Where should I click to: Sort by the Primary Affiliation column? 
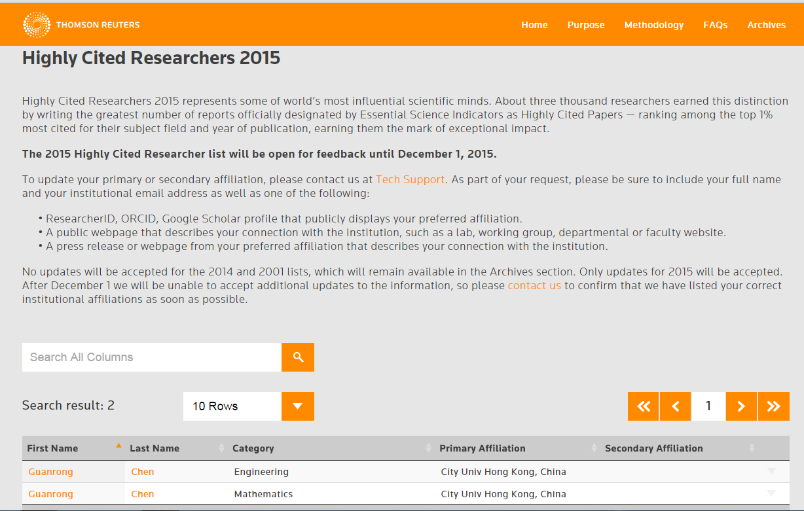click(517, 448)
